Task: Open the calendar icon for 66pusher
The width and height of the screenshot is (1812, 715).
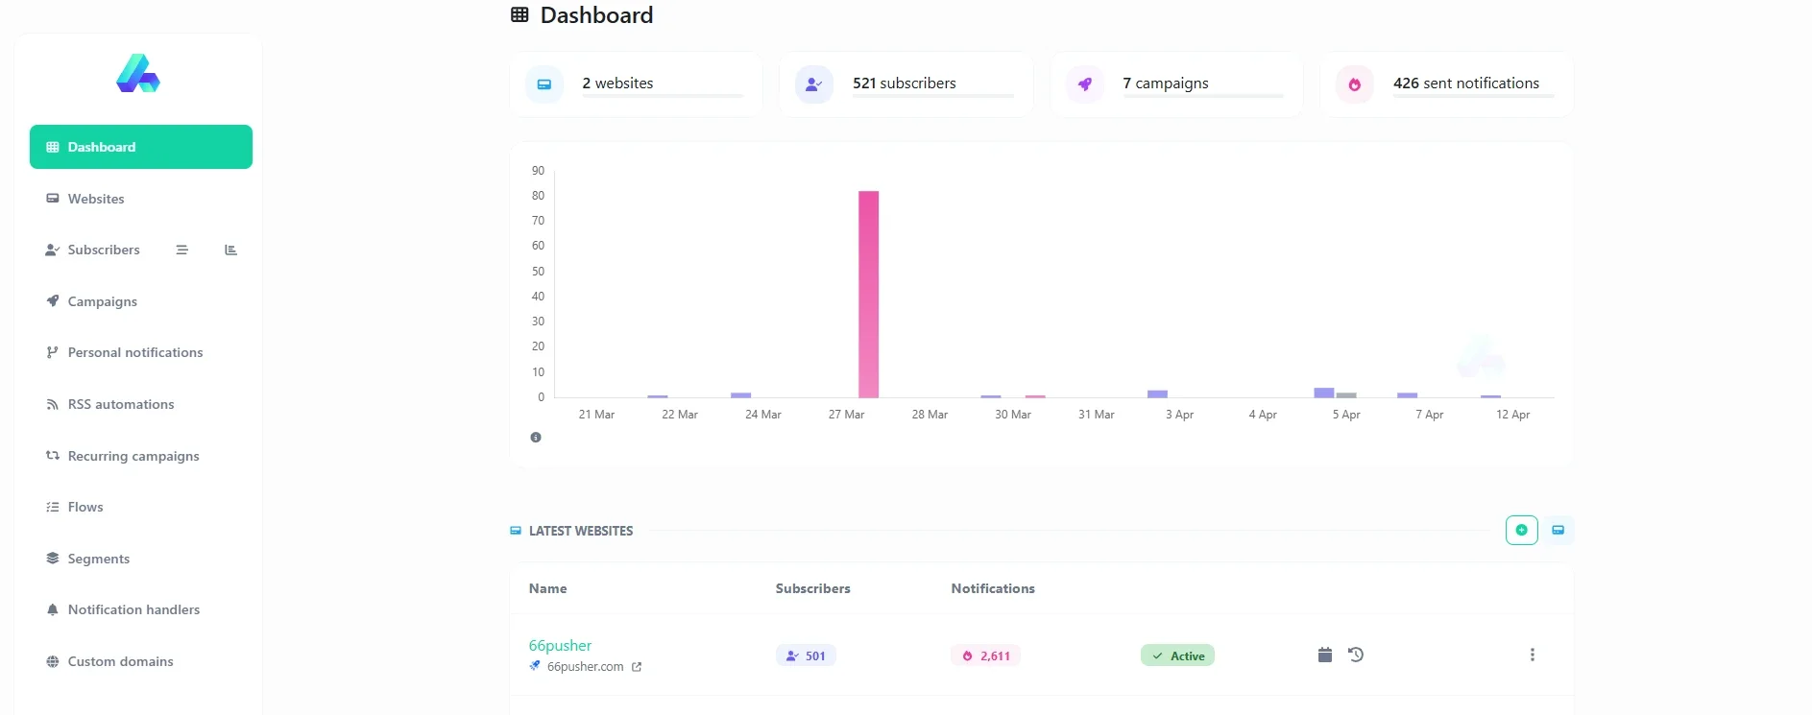Action: [1325, 655]
